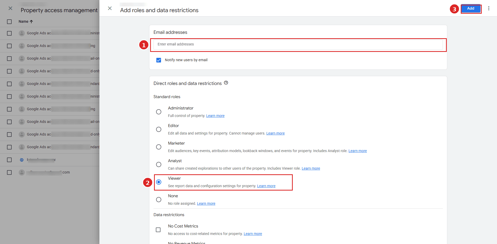
Task: Click the Enter email addresses field
Action: (298, 44)
